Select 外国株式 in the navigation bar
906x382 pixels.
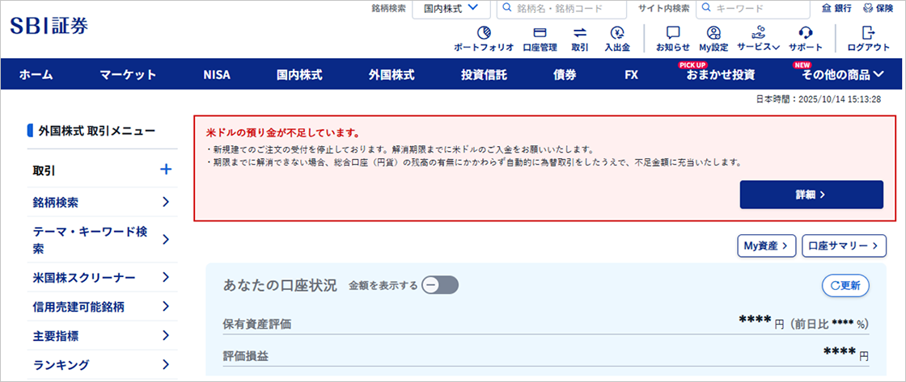pos(392,75)
